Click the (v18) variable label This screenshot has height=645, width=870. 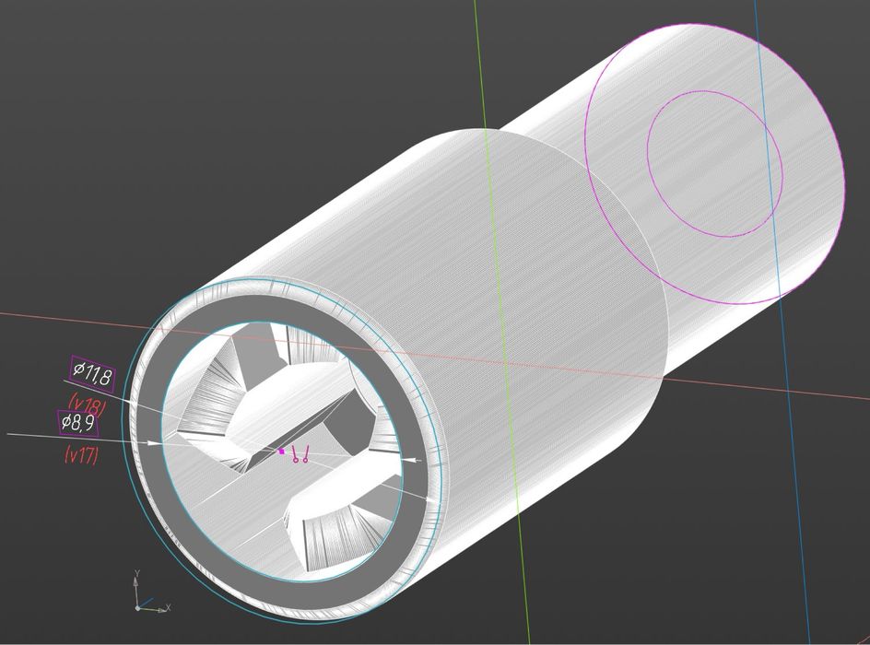[88, 405]
